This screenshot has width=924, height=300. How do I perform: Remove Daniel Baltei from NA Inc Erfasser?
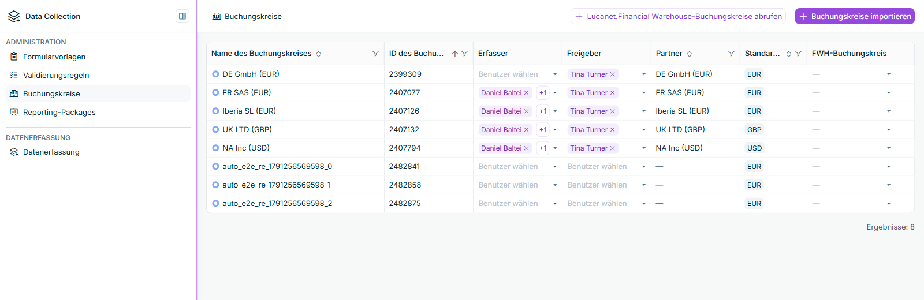[x=526, y=148]
